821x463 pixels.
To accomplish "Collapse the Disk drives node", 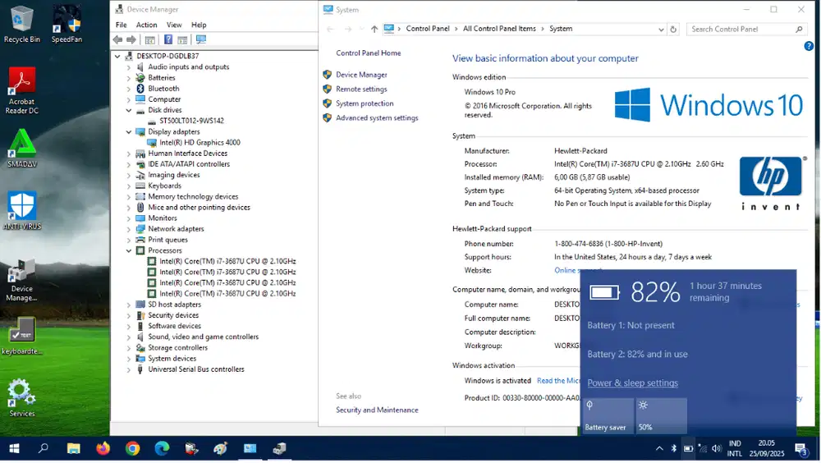I will click(129, 111).
